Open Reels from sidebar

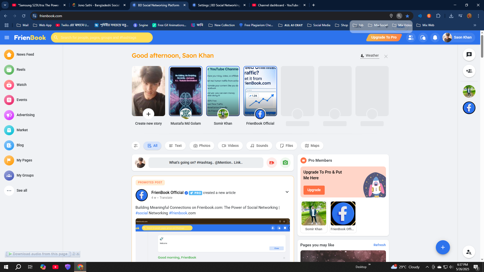(15, 70)
